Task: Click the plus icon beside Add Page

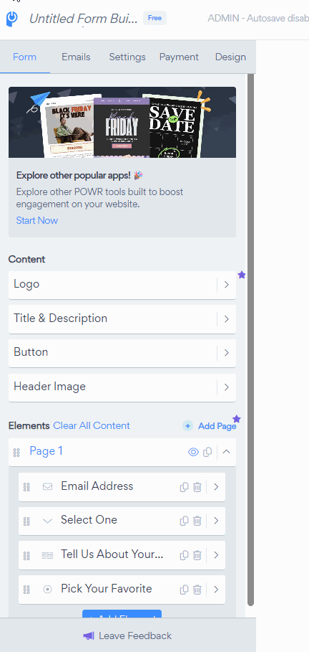Action: (187, 426)
